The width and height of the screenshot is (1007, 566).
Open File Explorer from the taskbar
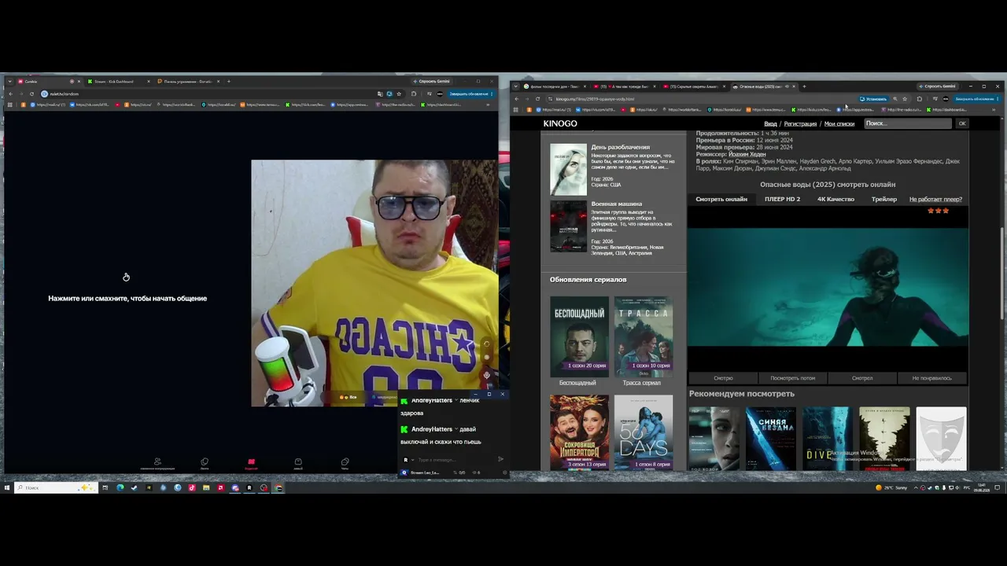pos(206,487)
